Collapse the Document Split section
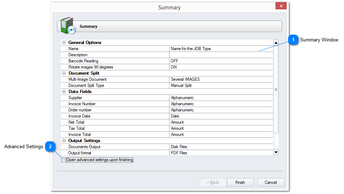The image size is (344, 194). click(64, 73)
